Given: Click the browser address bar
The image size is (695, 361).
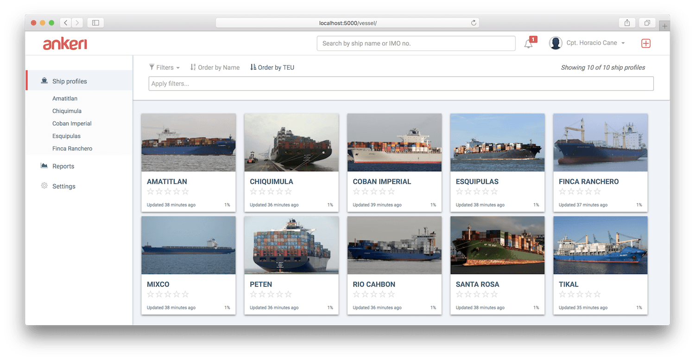Looking at the screenshot, I should coord(347,23).
